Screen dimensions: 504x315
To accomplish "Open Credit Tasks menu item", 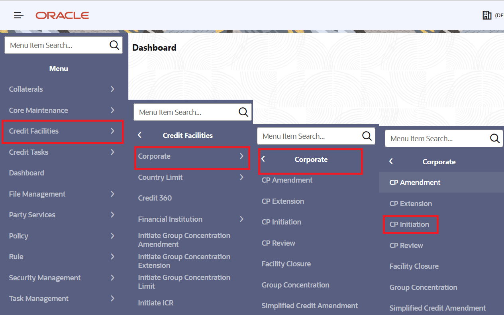I will pyautogui.click(x=29, y=152).
